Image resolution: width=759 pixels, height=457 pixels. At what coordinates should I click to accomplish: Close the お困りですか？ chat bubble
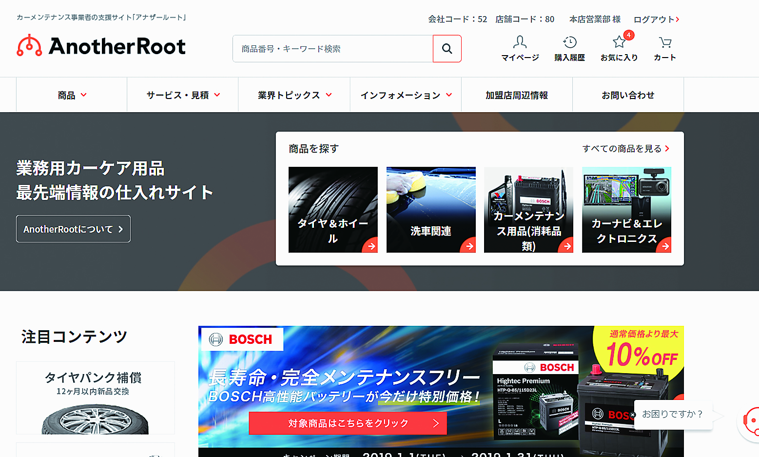pyautogui.click(x=633, y=415)
